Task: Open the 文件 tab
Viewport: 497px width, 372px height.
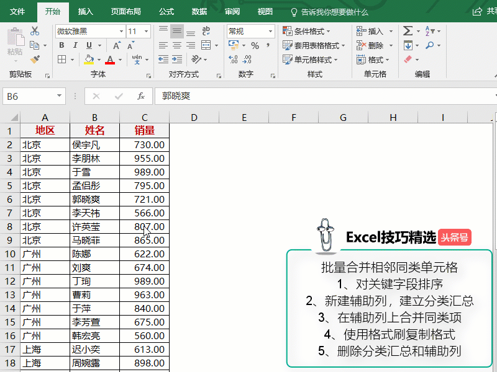Action: click(x=17, y=12)
